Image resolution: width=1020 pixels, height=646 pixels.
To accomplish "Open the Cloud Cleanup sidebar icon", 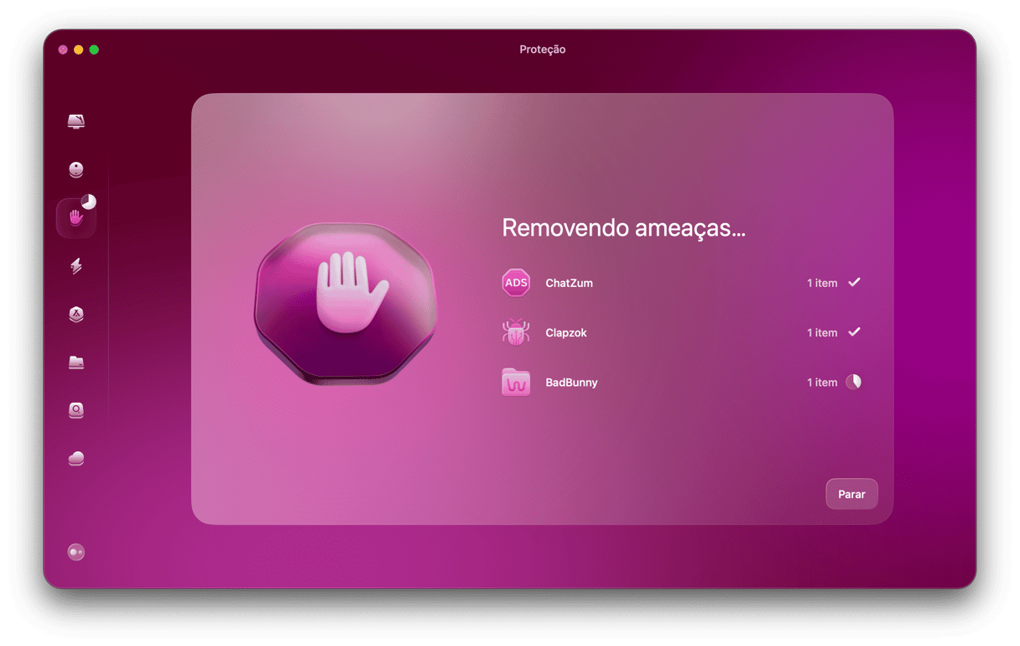I will [76, 458].
